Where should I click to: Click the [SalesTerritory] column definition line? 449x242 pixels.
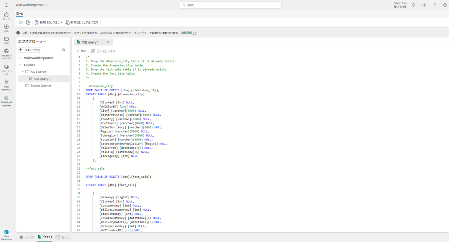click(131, 127)
